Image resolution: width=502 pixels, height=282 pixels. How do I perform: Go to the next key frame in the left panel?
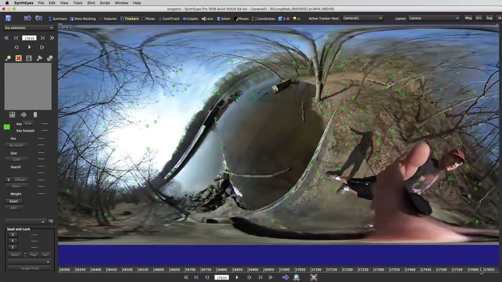(x=42, y=38)
